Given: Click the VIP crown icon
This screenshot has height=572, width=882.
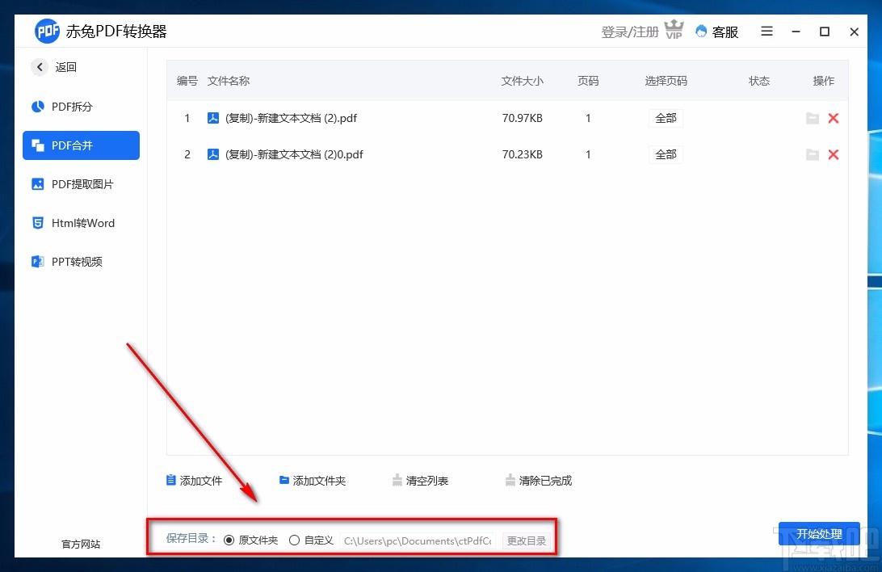Looking at the screenshot, I should tap(674, 28).
